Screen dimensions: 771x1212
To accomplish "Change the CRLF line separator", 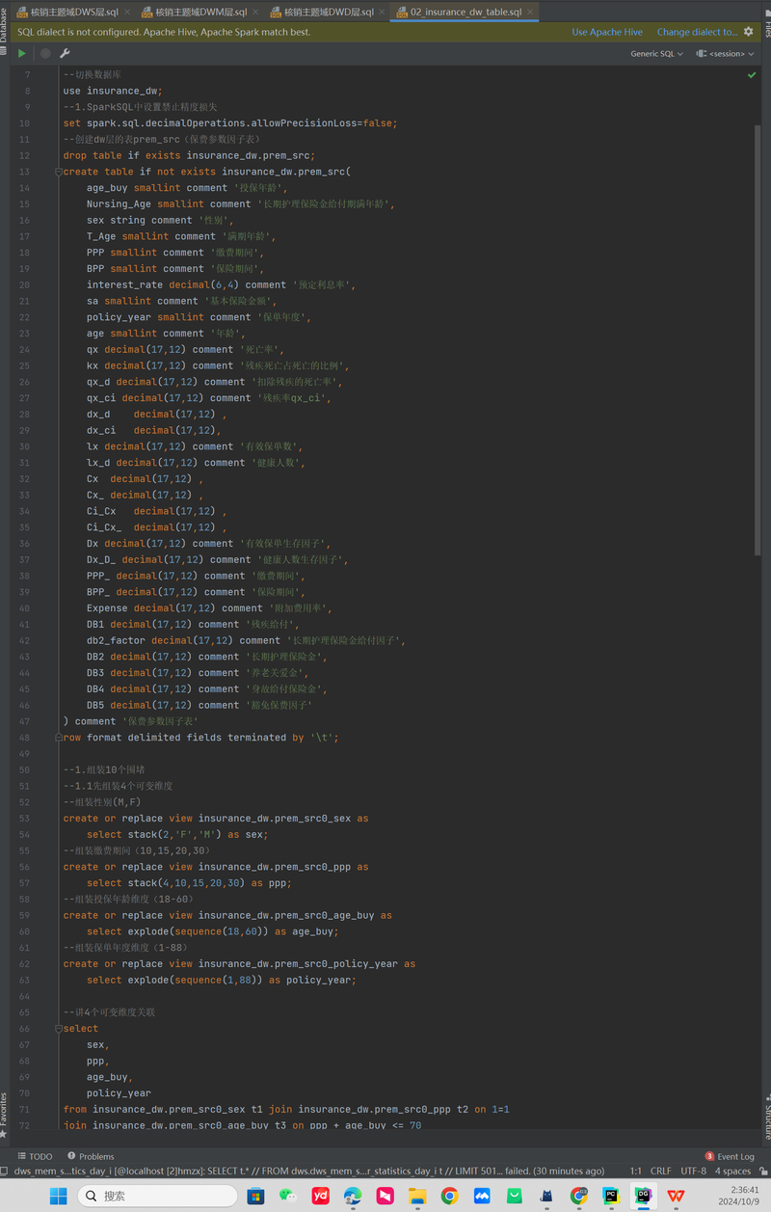I will (x=661, y=1172).
